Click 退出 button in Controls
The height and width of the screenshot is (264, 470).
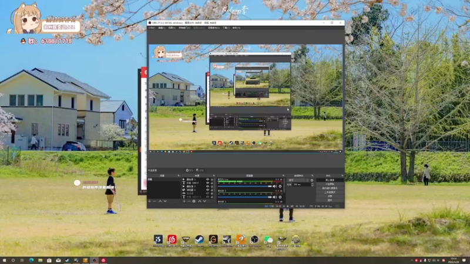pyautogui.click(x=330, y=200)
